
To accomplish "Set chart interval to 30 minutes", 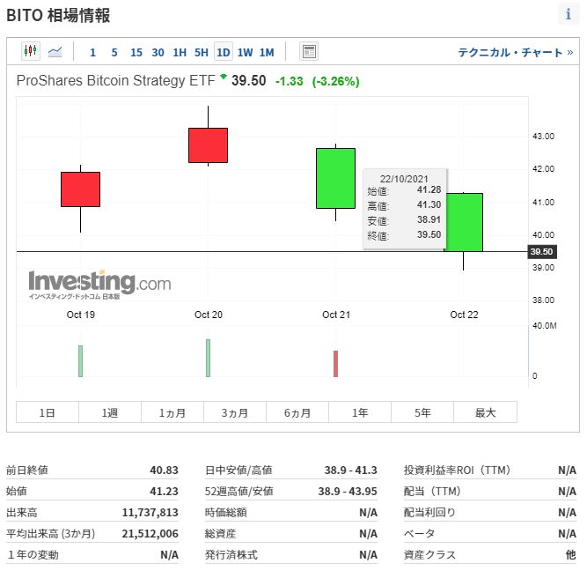I will tap(158, 53).
